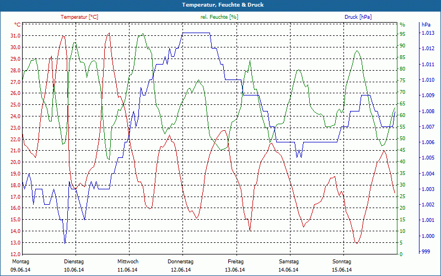Screen dimensions: 441x276
Task: Click the 'Sonntag' day label
Action: click(342, 262)
